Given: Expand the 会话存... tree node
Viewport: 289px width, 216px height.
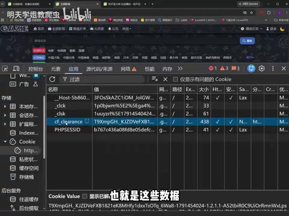Looking at the screenshot, I should point(5,115).
